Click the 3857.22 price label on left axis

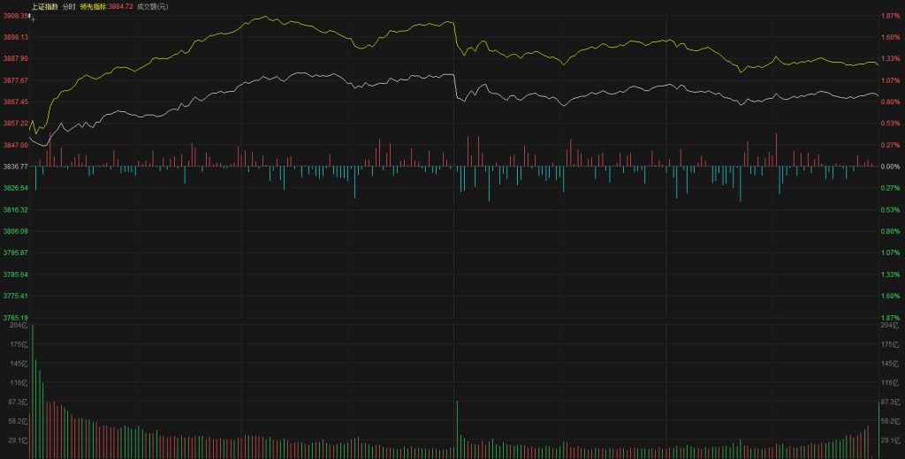15,124
